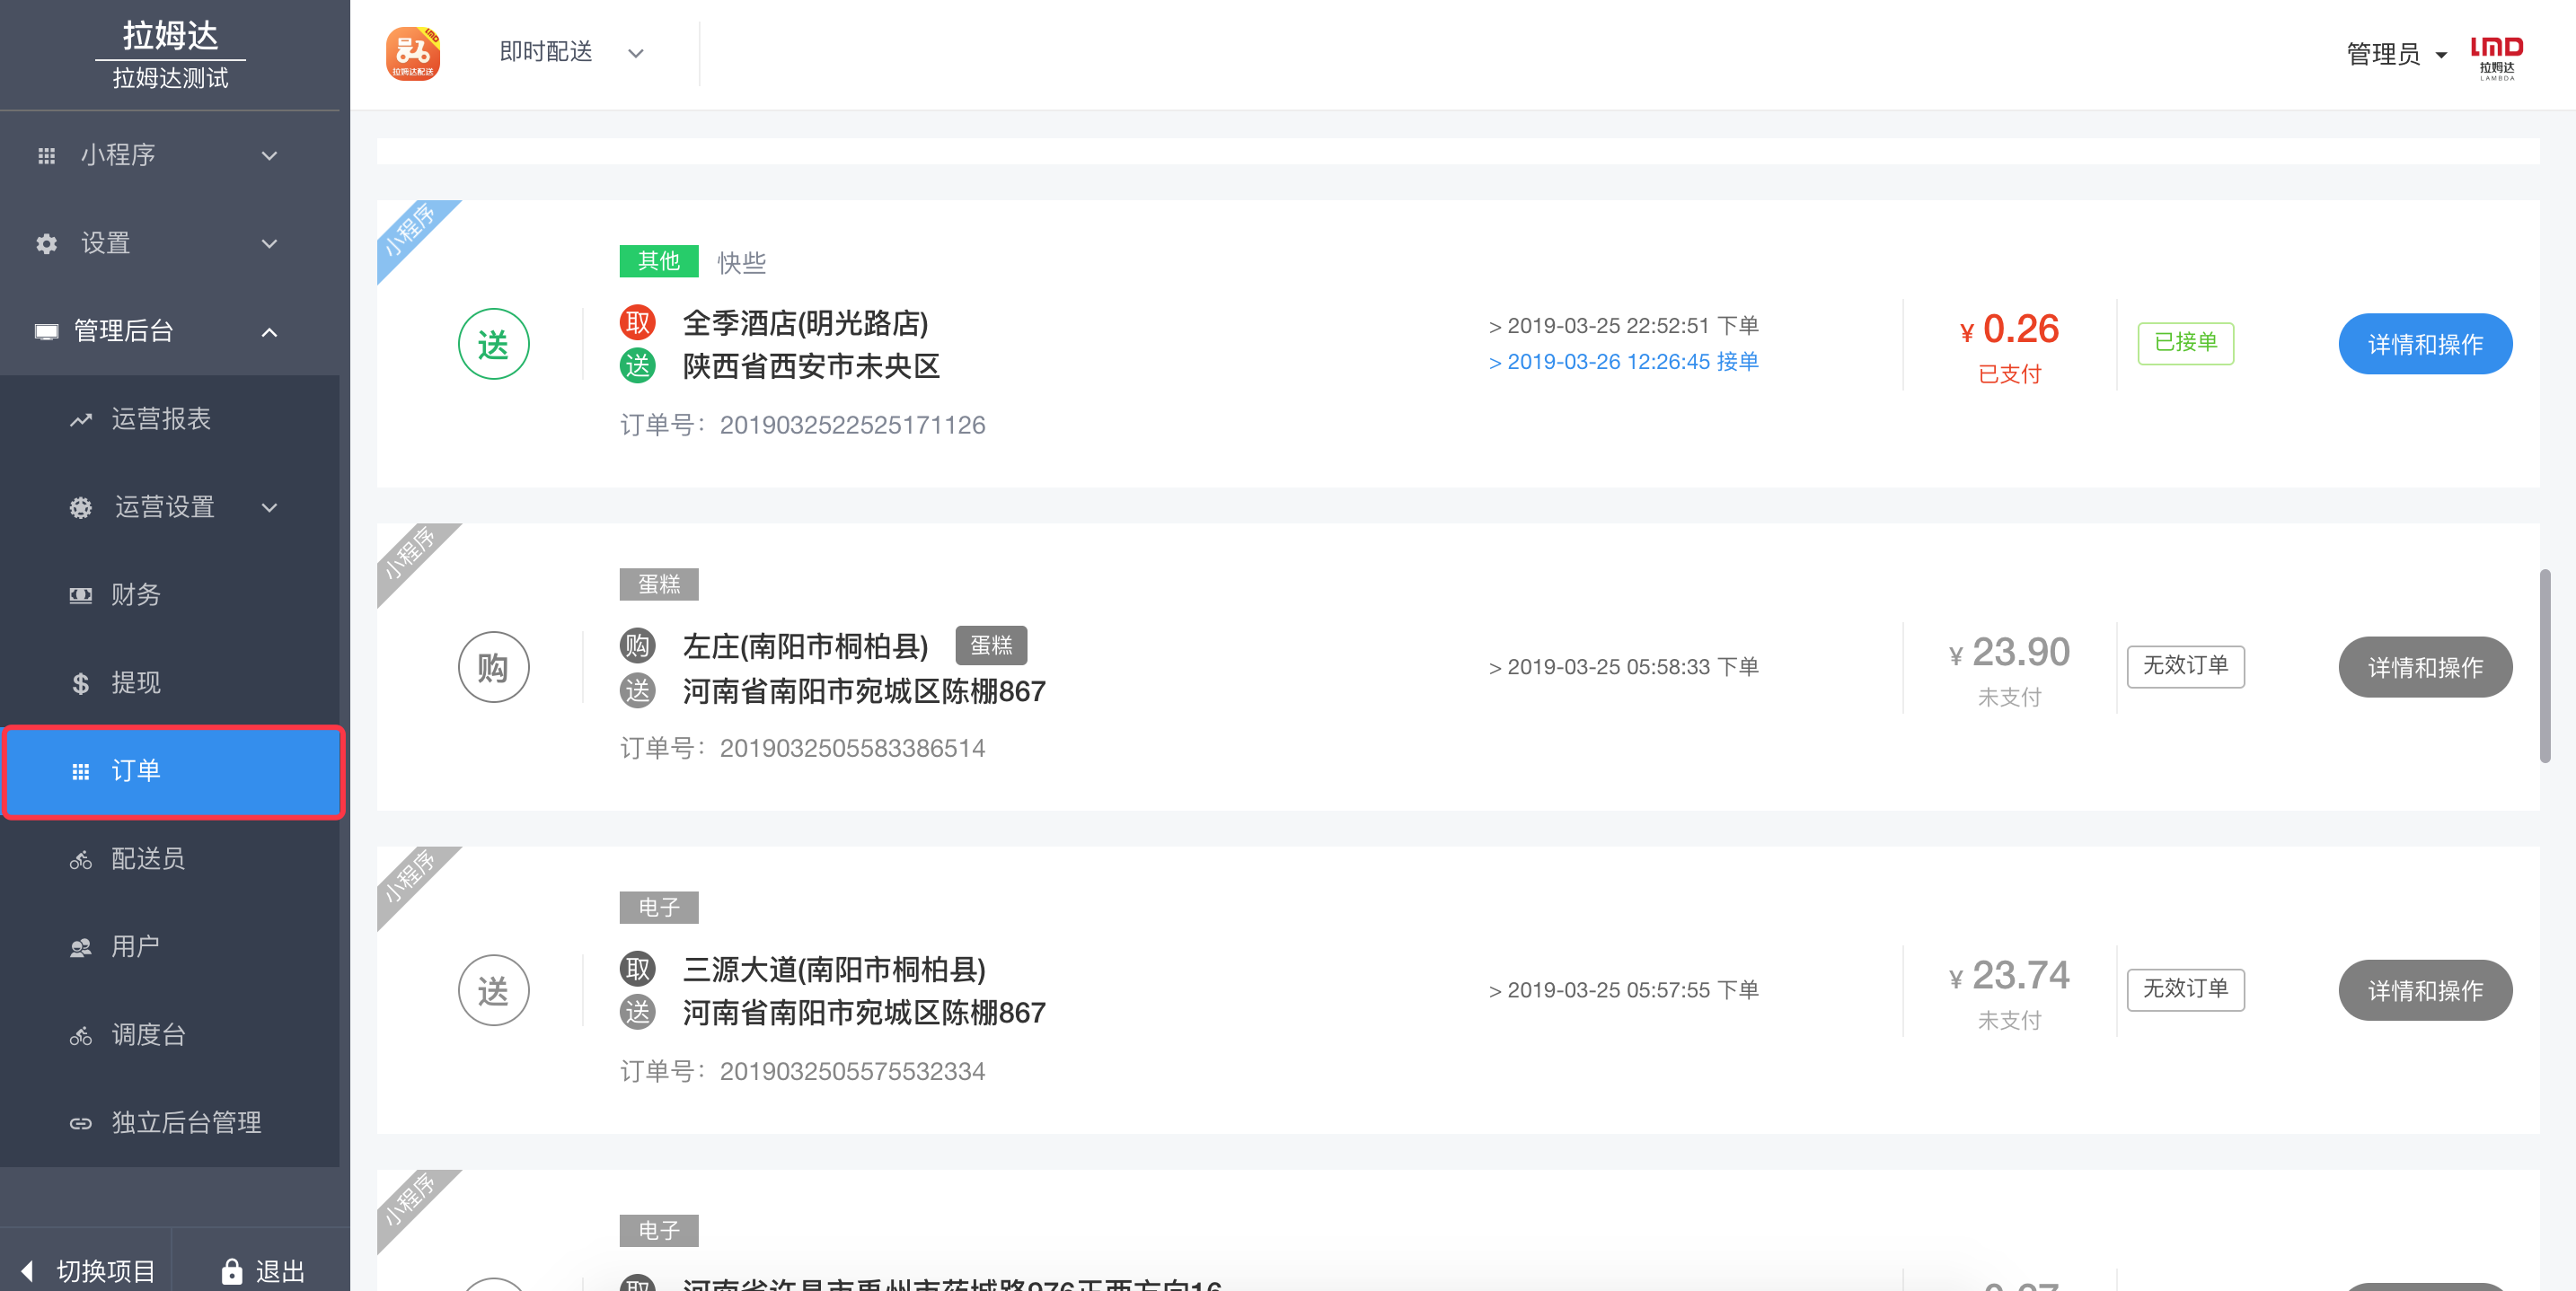This screenshot has width=2576, height=1291.
Task: Open the 用户 menu item
Action: [x=170, y=947]
